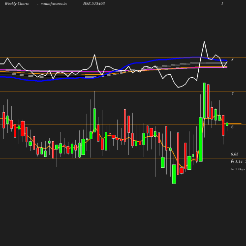Click the last small green candle at right end
Screen dimensions: 246x246
point(227,124)
